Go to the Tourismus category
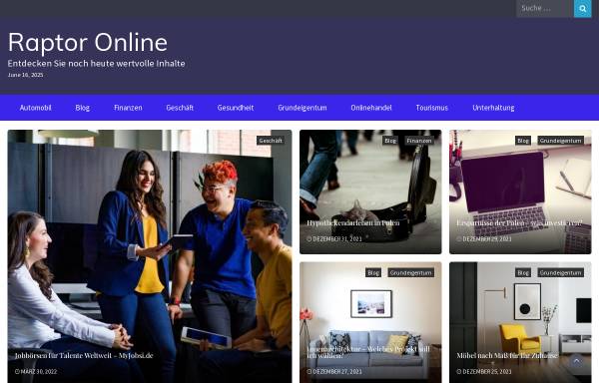 (431, 108)
